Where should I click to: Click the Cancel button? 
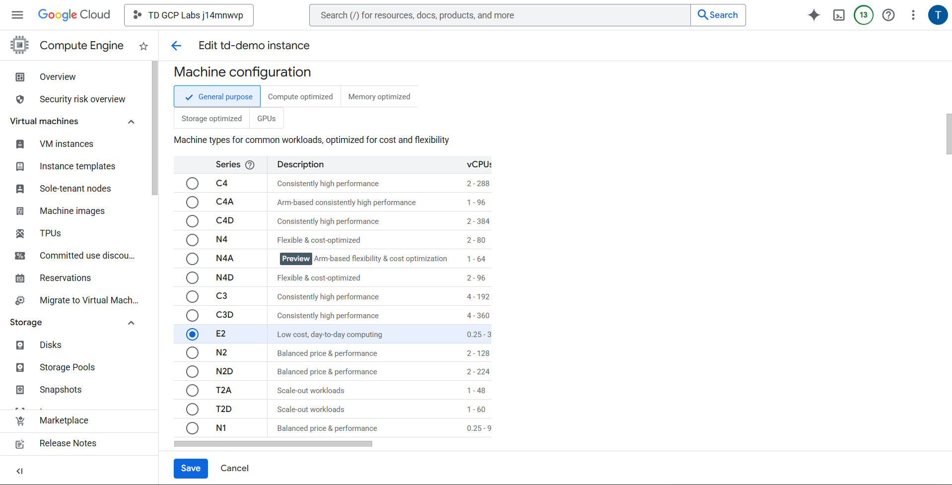234,468
